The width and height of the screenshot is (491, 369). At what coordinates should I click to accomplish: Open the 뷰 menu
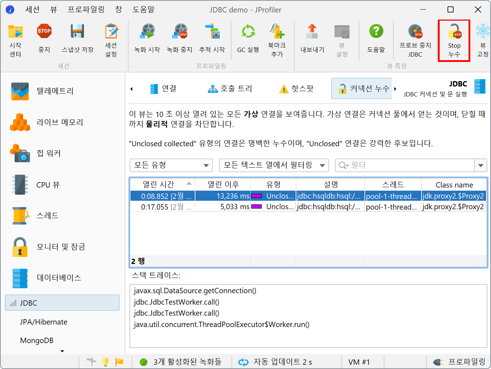coord(54,10)
